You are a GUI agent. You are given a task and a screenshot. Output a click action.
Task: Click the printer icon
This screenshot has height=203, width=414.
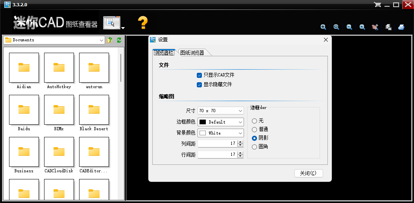pyautogui.click(x=401, y=27)
